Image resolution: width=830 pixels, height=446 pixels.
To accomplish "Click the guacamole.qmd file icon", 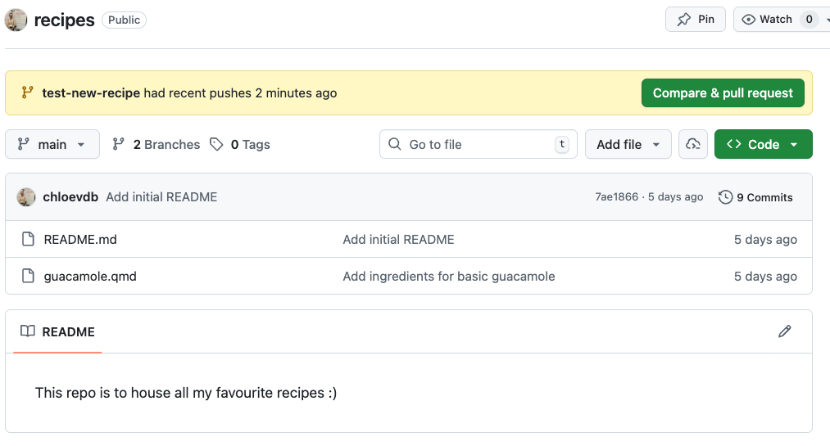I will coord(28,277).
